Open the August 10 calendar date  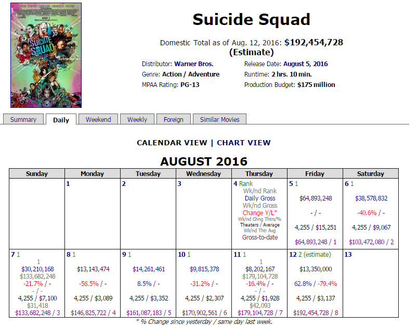tap(181, 255)
